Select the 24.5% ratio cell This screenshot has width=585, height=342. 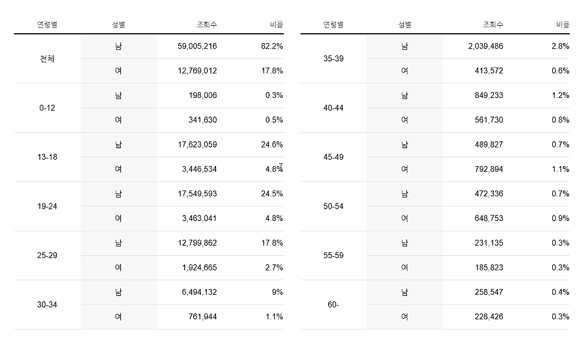coord(272,193)
